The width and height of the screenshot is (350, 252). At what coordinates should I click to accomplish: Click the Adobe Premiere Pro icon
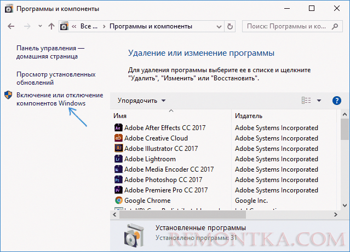118,190
